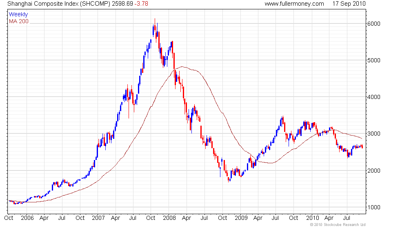
Task: Open the www.fullermoney.com site label
Action: pyautogui.click(x=294, y=4)
